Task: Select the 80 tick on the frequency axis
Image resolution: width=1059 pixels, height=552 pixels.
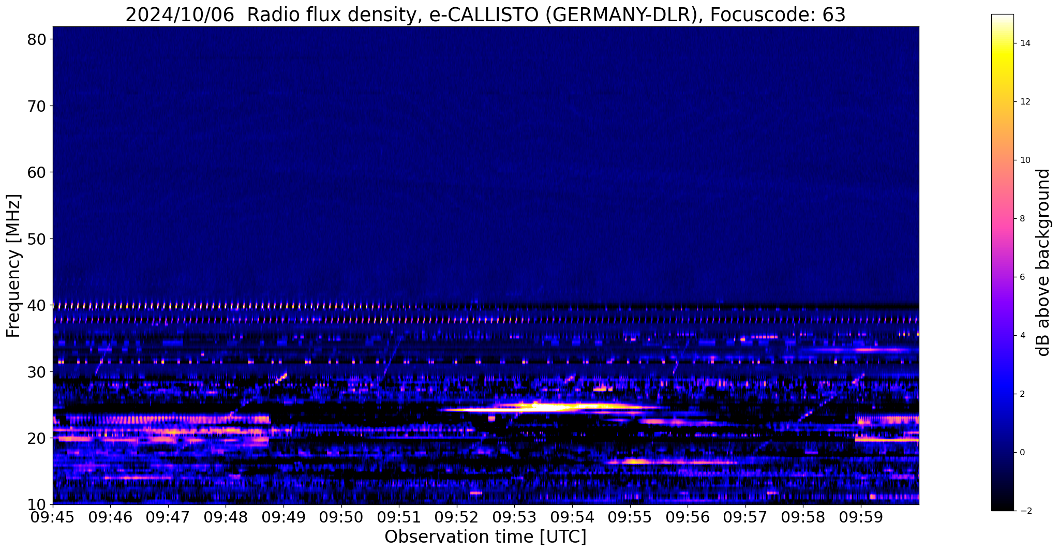Action: (x=37, y=39)
